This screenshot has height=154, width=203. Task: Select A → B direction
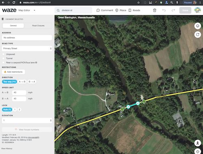click(x=22, y=82)
